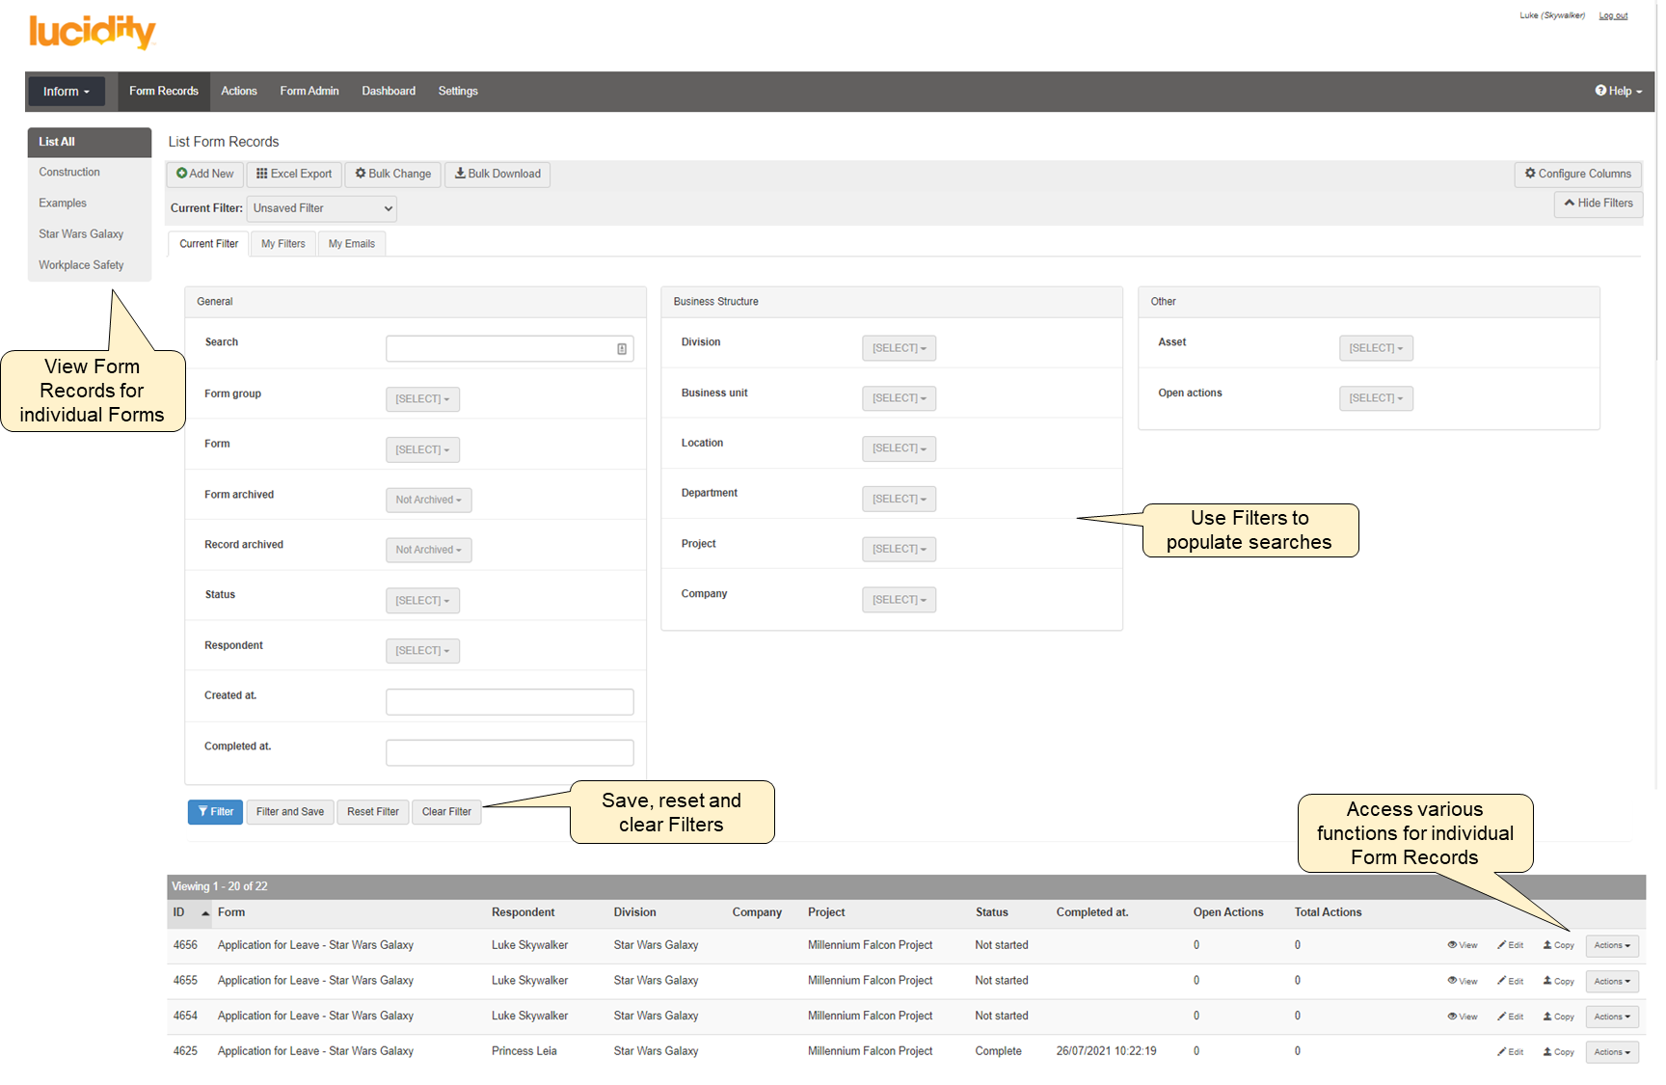Click the icon inside the Search field

(x=622, y=349)
